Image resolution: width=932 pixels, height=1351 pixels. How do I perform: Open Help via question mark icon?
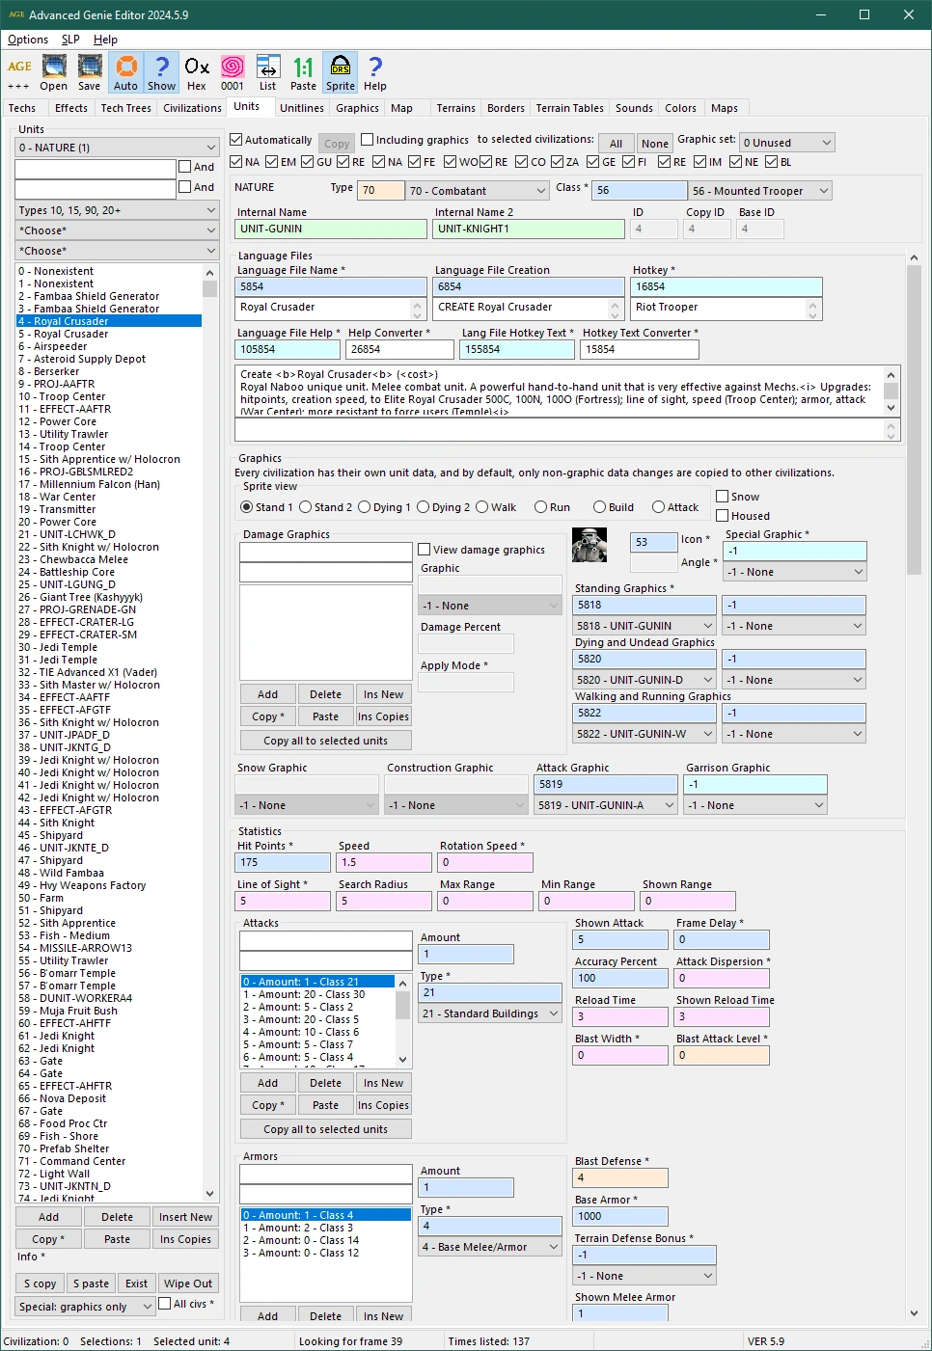click(x=375, y=73)
